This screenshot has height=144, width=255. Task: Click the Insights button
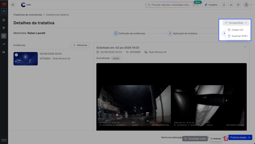pos(211,5)
